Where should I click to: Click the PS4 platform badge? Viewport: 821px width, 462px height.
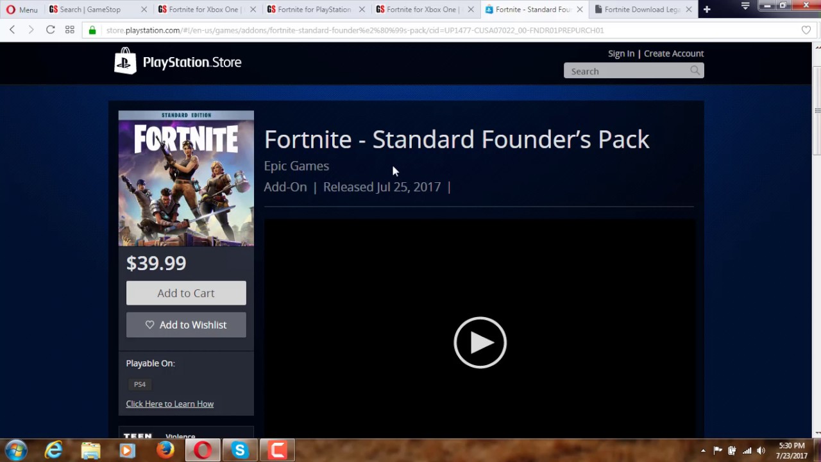pos(140,384)
